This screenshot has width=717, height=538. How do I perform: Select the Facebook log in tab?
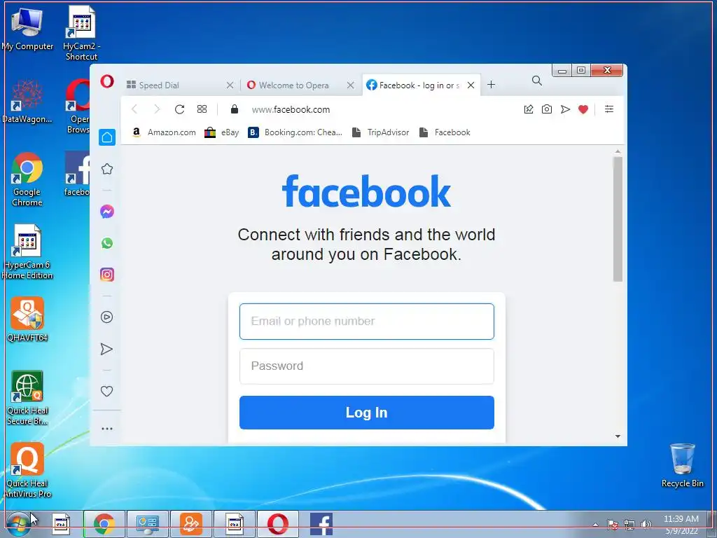pos(415,85)
